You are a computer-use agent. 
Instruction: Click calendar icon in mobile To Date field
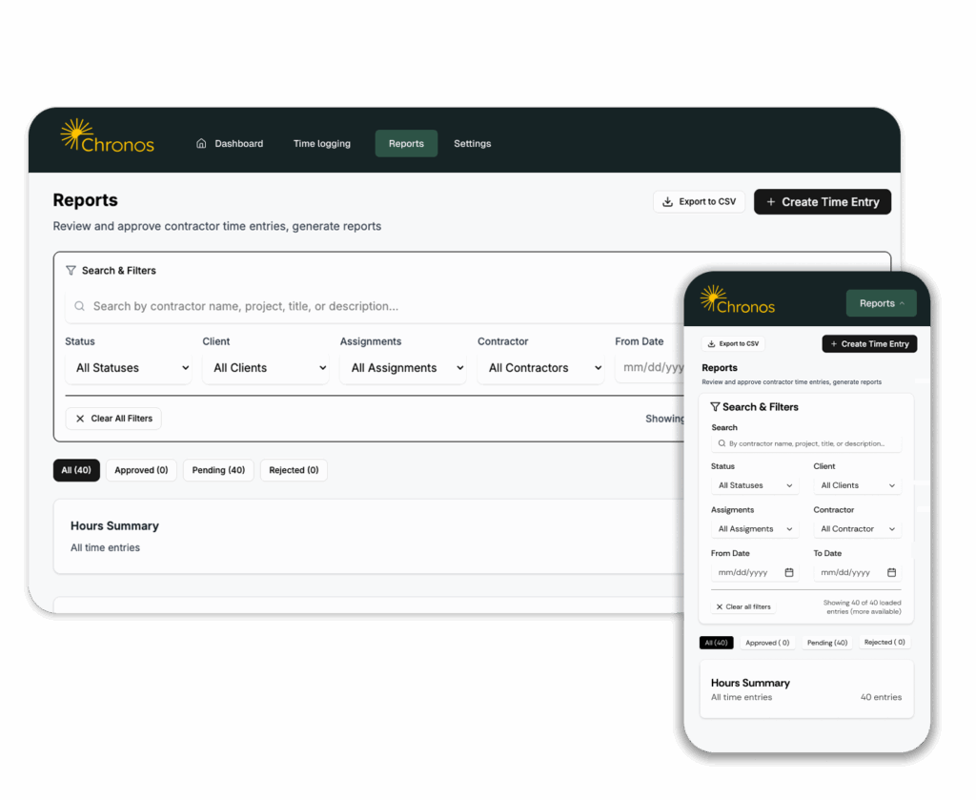click(892, 573)
